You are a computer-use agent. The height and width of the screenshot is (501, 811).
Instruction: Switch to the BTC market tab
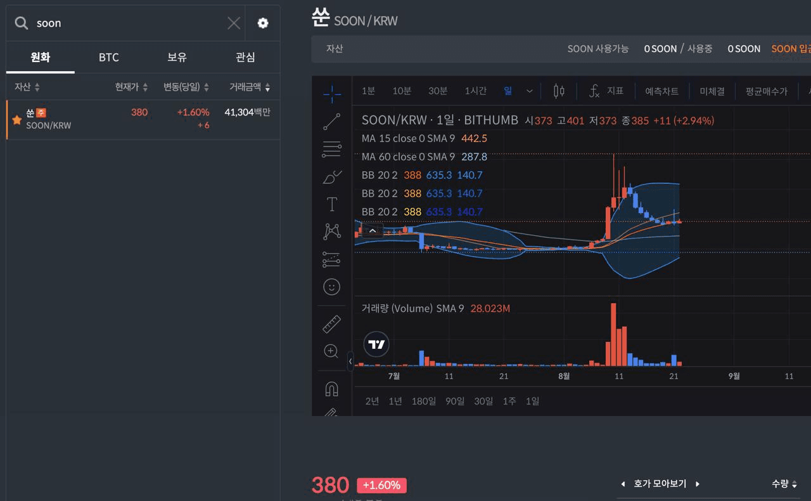tap(109, 57)
